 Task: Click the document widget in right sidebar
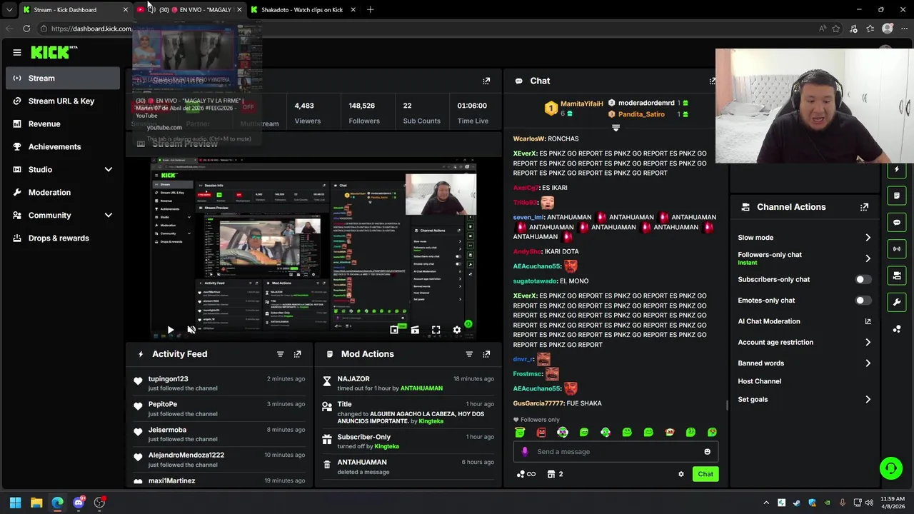(x=897, y=196)
